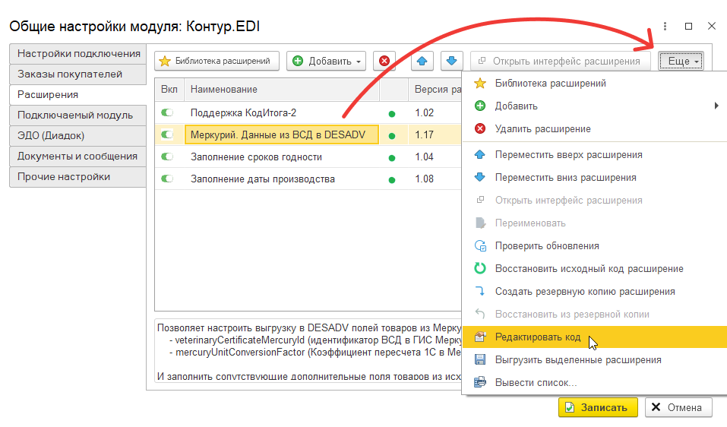Image resolution: width=727 pixels, height=427 pixels.
Task: Select the Заказы покупателей tab
Action: [x=78, y=74]
